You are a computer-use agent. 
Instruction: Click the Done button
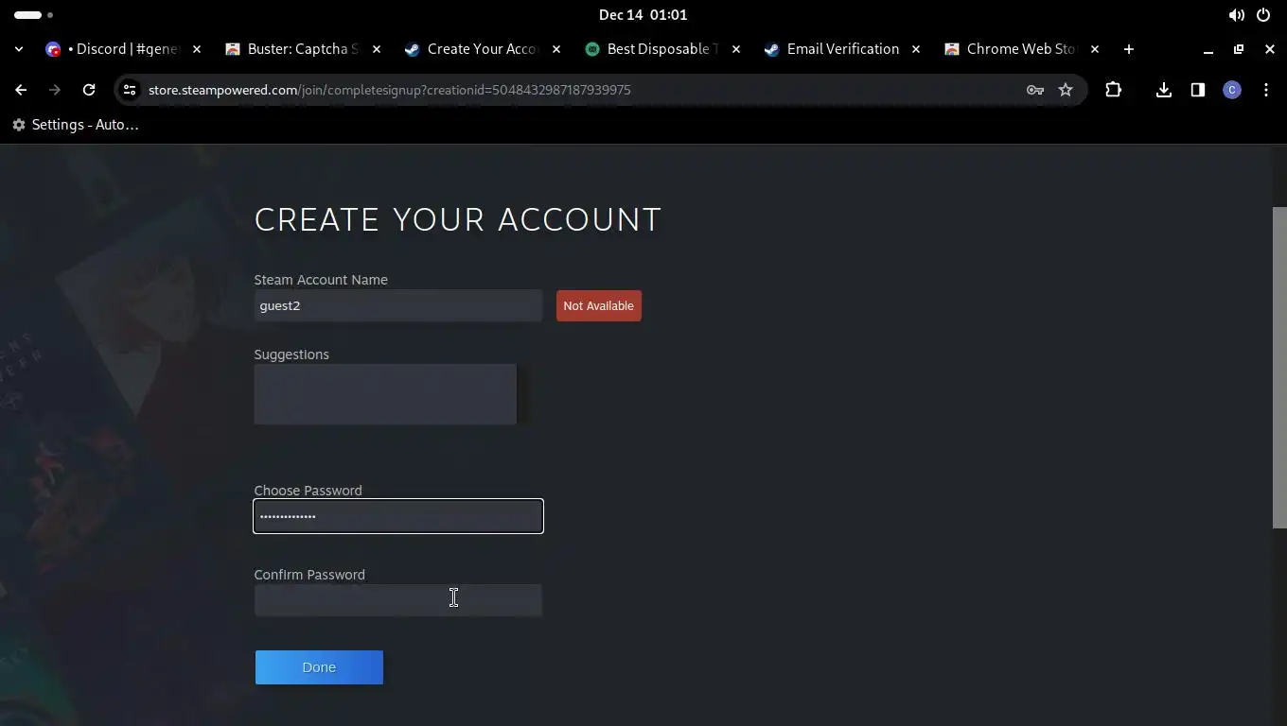click(319, 667)
